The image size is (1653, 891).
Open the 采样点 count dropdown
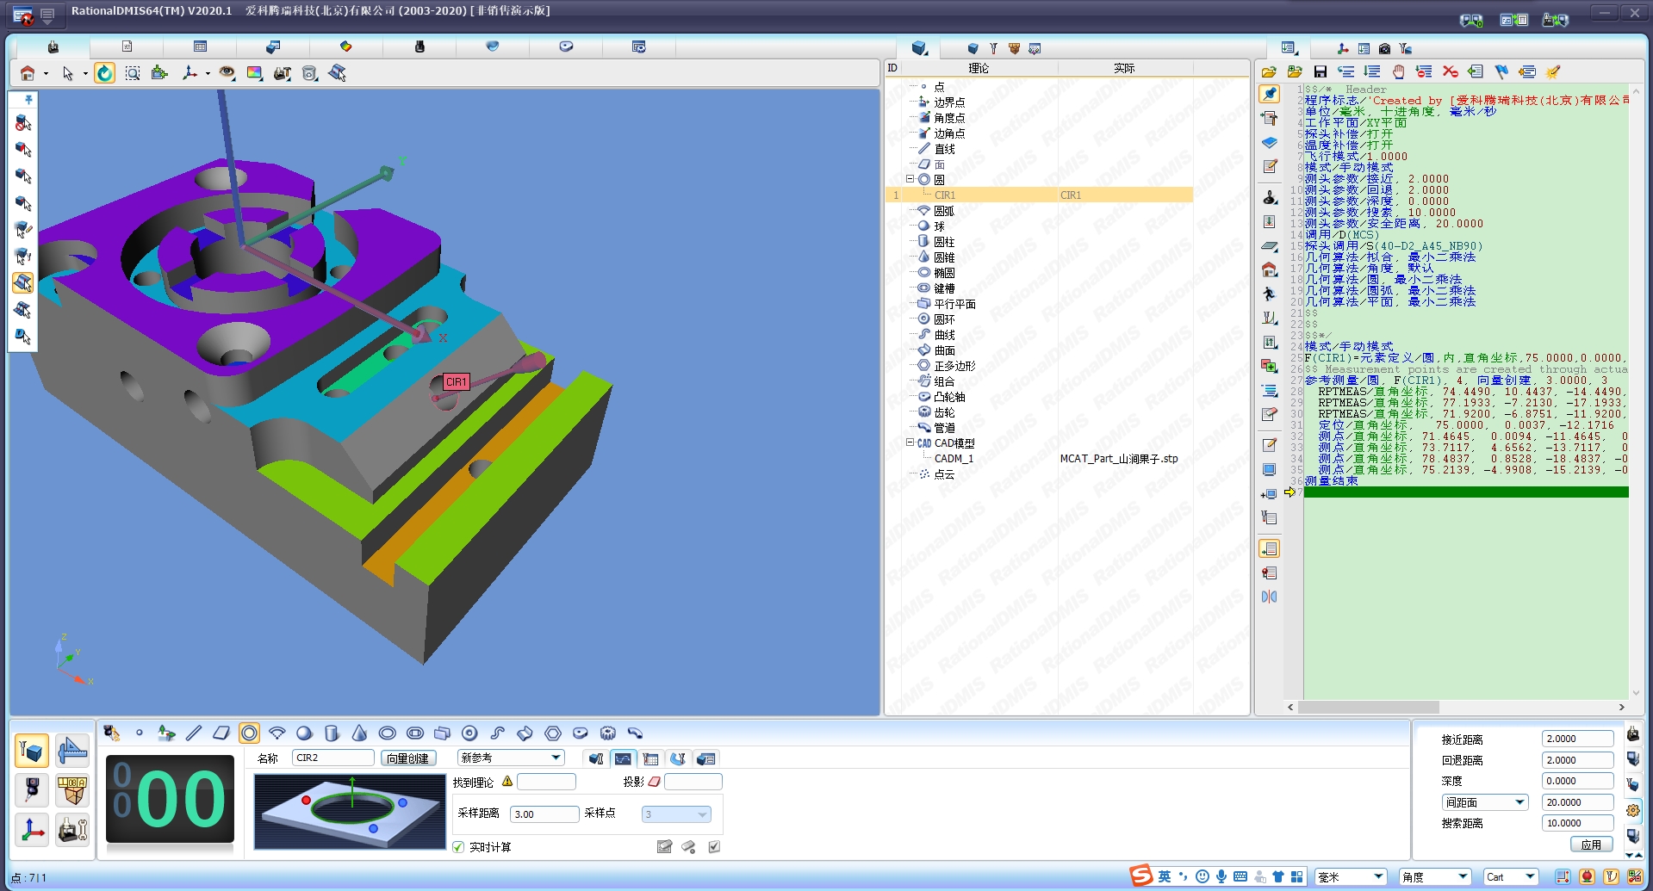pos(676,814)
